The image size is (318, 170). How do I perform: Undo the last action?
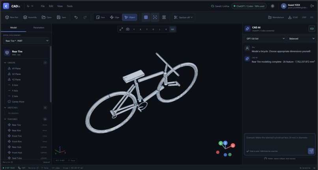76,17
